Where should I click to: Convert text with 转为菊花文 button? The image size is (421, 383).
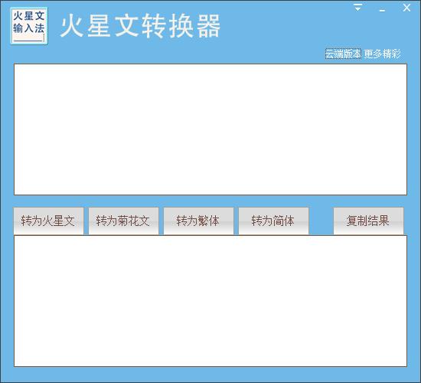click(123, 221)
